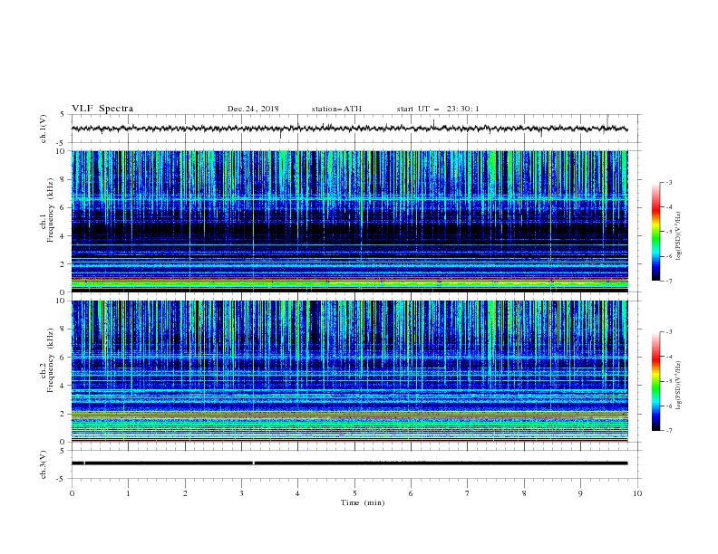Click the "5" tick on ch.1(V) axis
The image size is (718, 554).
[63, 114]
